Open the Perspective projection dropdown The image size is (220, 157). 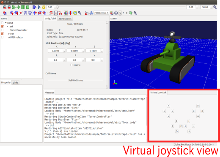101,13
